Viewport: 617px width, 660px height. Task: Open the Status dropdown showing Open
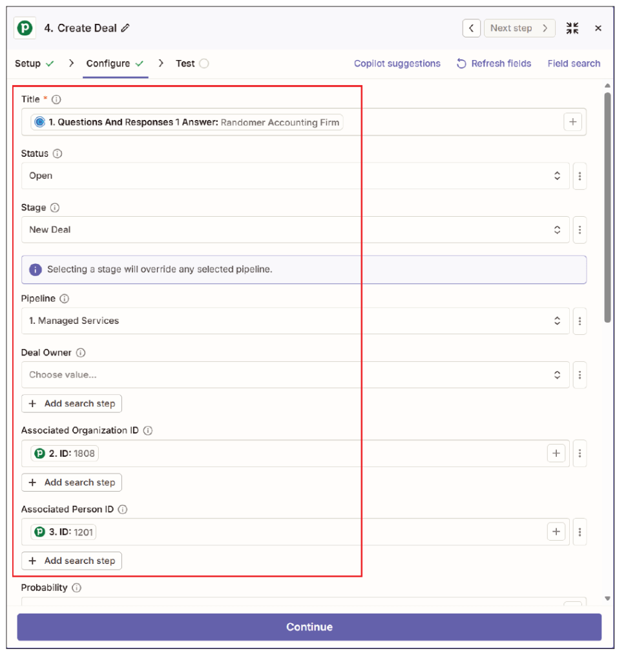(295, 175)
